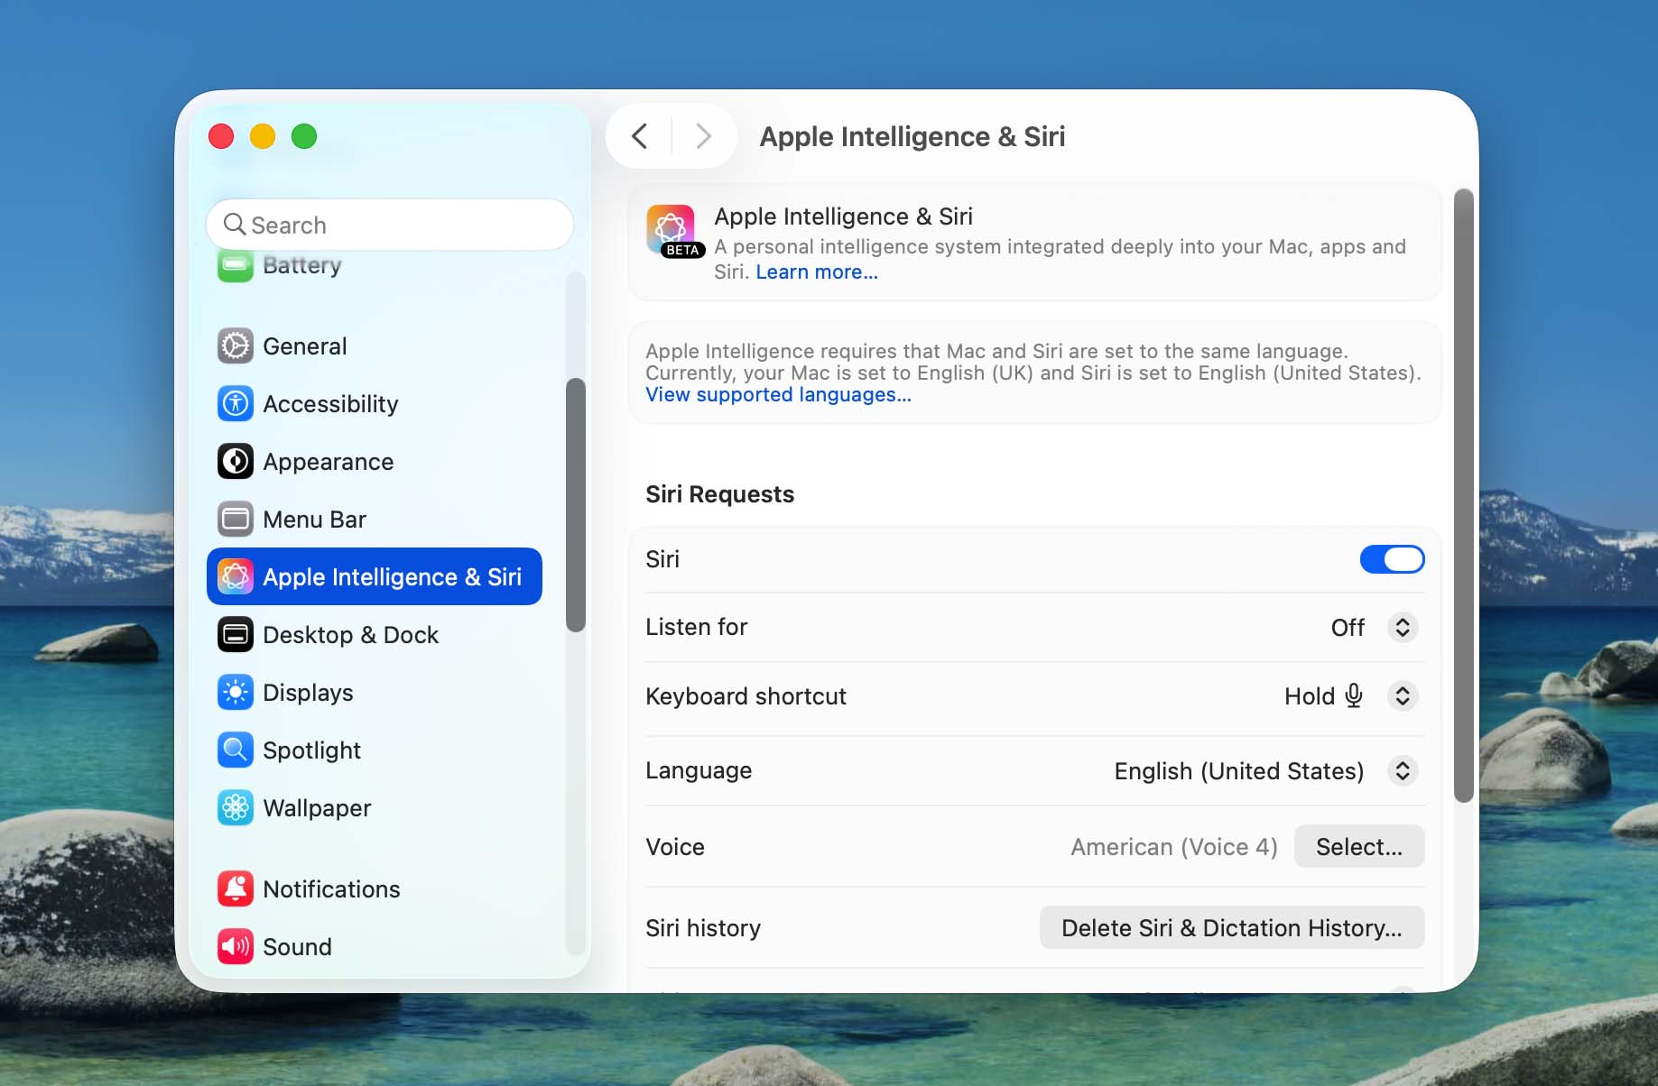Click the 'Hold' value in Keyboard shortcut row

[x=1309, y=696]
